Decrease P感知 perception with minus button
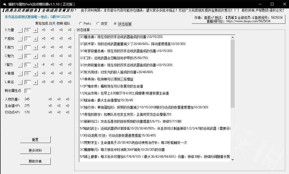 20,39
